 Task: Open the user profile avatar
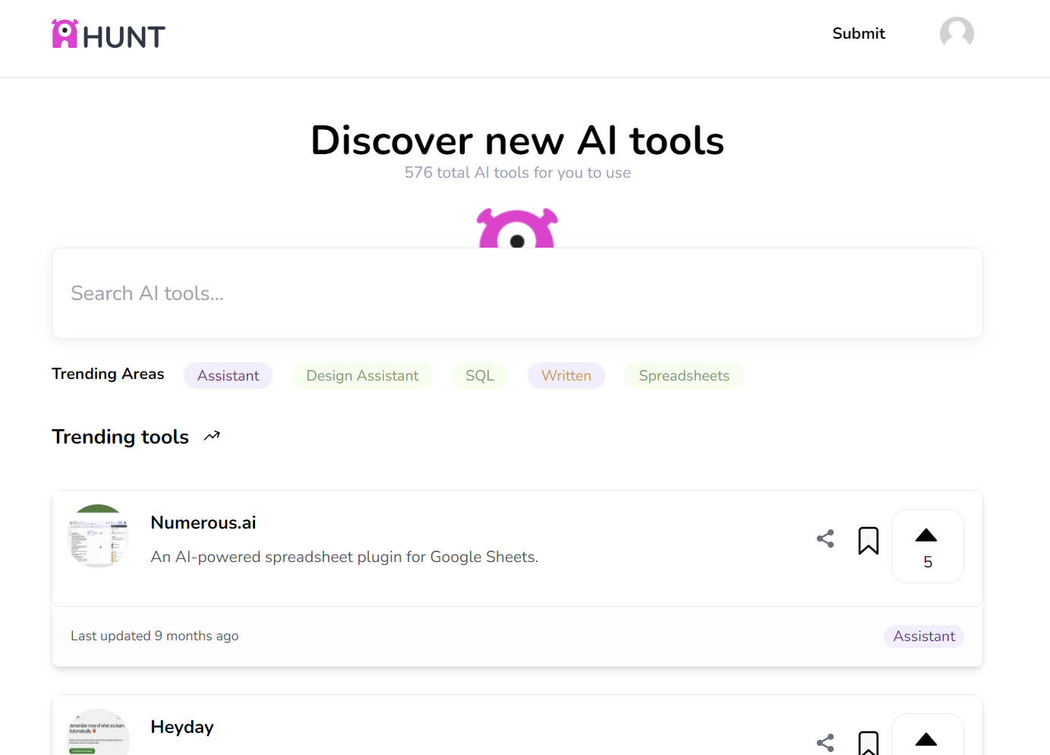957,33
